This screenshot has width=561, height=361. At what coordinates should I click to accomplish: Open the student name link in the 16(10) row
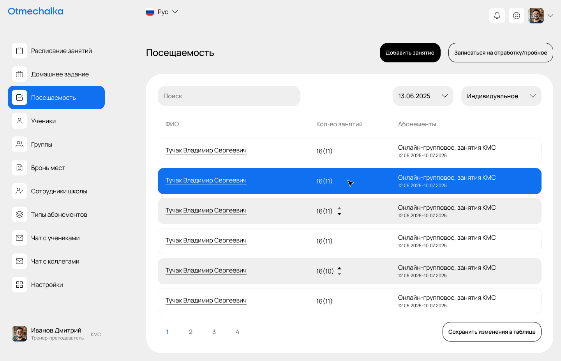tap(206, 271)
